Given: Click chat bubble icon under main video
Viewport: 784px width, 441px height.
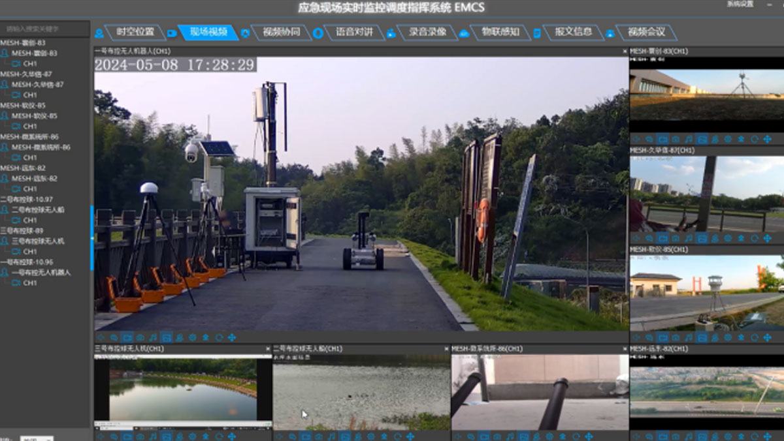Looking at the screenshot, I should click(114, 337).
